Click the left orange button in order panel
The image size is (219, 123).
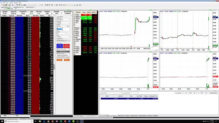[x=59, y=60]
